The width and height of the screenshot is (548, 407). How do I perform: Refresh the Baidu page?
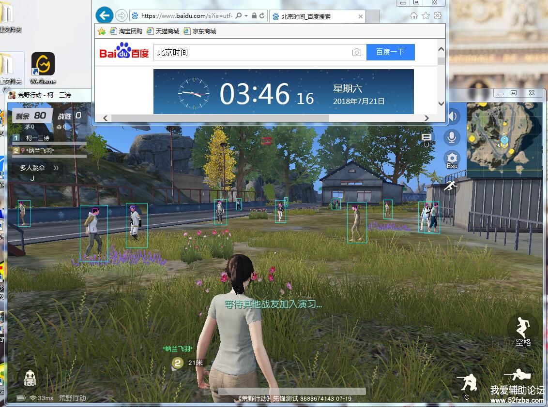tap(262, 15)
